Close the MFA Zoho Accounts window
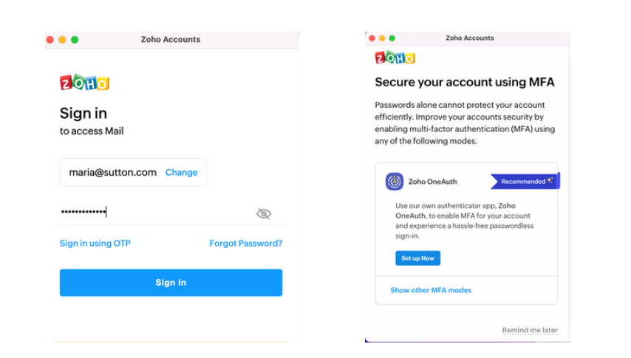 pyautogui.click(x=372, y=38)
